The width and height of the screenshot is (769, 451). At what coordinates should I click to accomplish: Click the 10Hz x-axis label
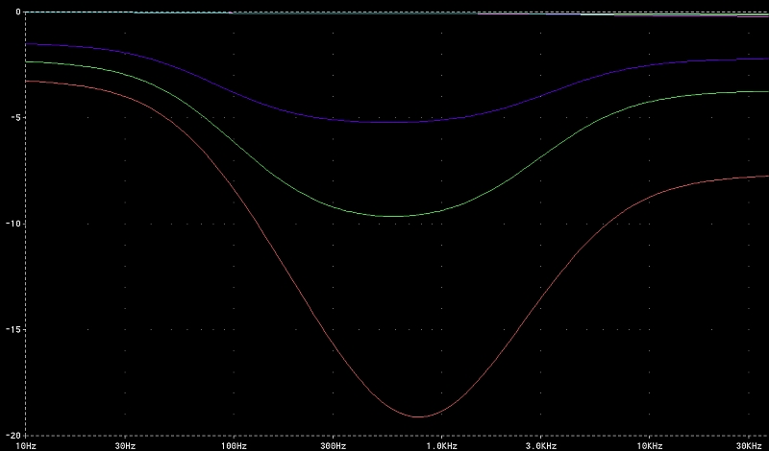click(x=26, y=445)
